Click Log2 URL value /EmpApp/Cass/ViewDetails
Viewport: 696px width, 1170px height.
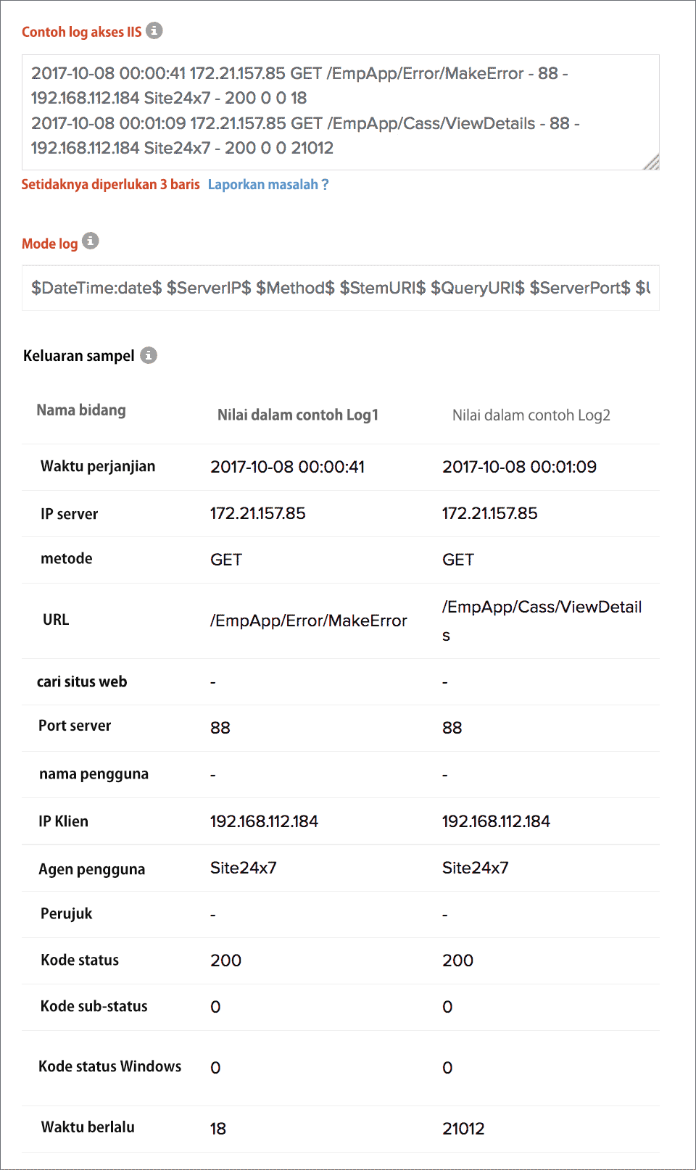coord(542,620)
